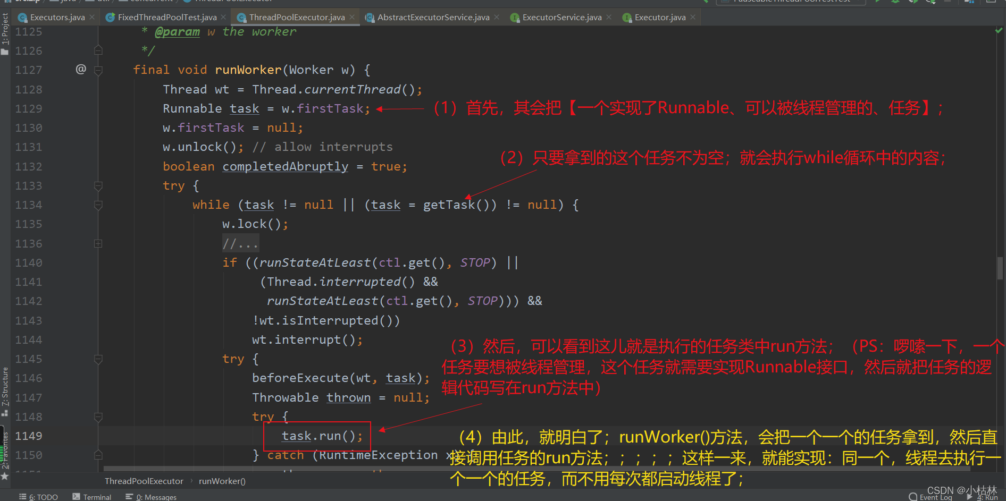Click line number 1140 in the gutter
This screenshot has width=1006, height=501.
click(x=29, y=262)
